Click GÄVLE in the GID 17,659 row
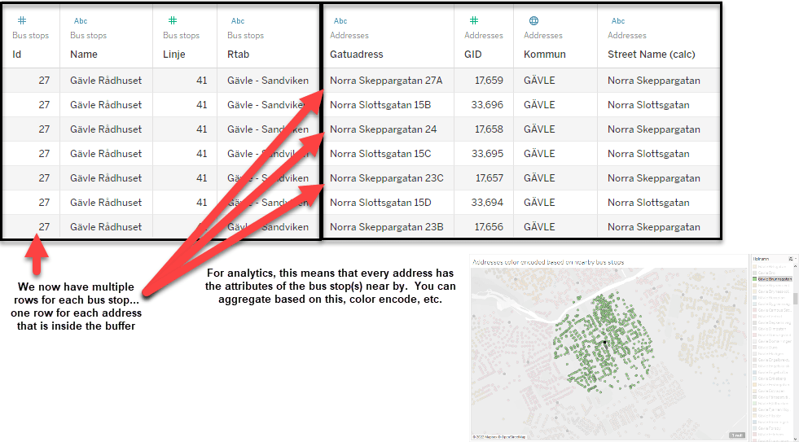The image size is (799, 442). (x=539, y=81)
